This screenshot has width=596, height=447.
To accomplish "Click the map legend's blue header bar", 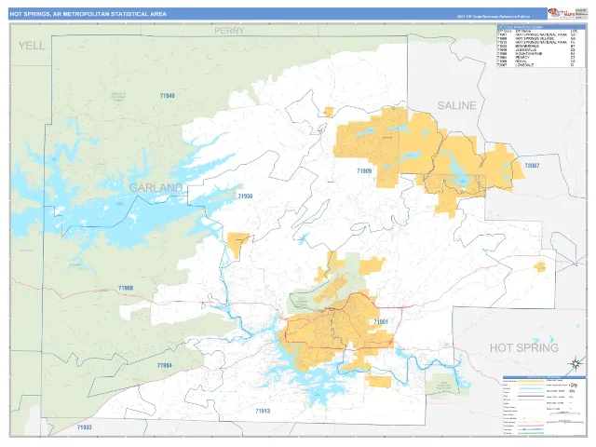I will coord(544,377).
